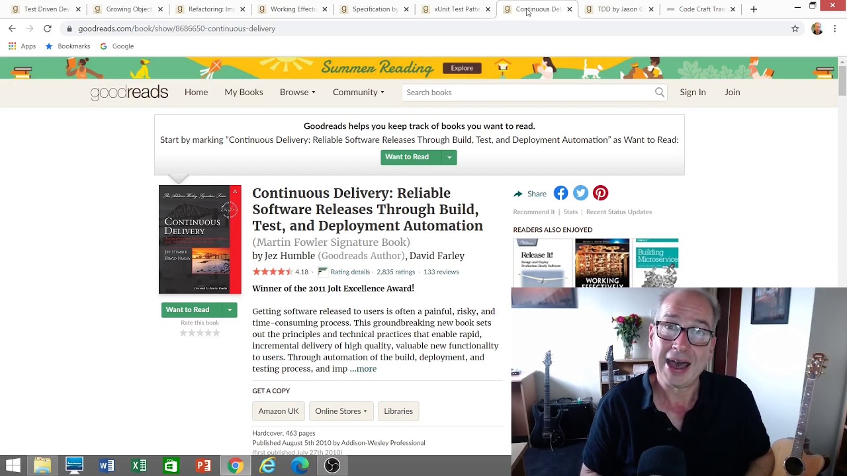
Task: Open David Farley author page
Action: (x=437, y=256)
